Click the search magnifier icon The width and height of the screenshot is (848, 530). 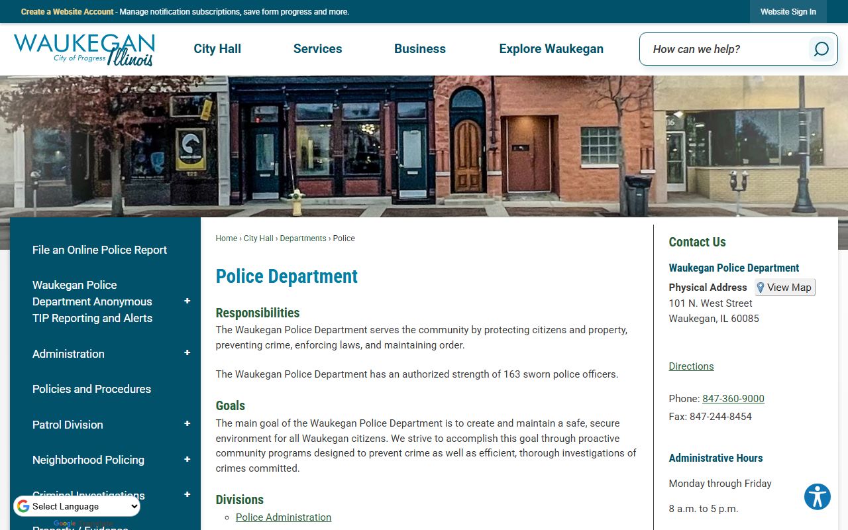pyautogui.click(x=821, y=49)
